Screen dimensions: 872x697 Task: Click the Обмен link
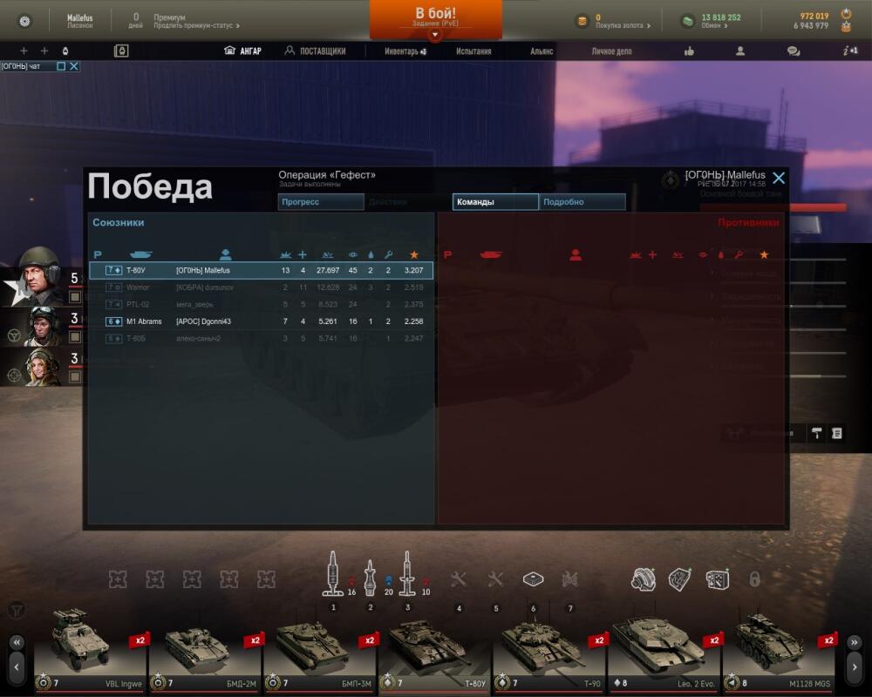(x=714, y=25)
